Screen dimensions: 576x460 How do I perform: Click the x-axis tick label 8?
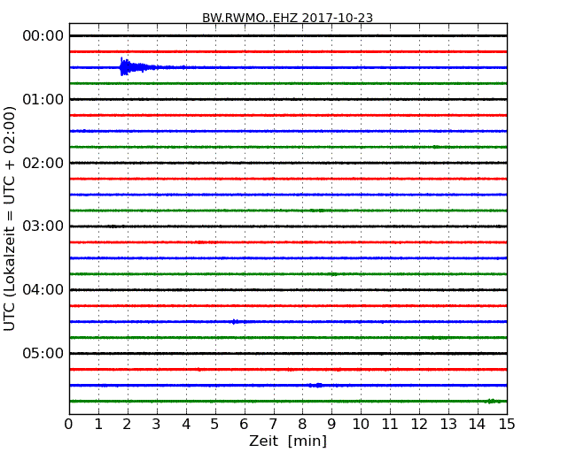click(302, 425)
